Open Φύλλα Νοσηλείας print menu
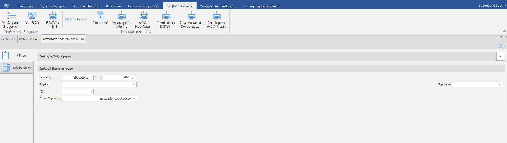 tap(144, 16)
